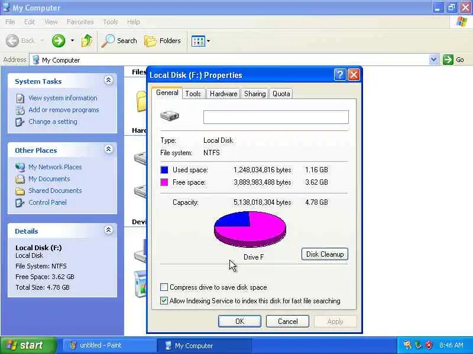Open the Views dropdown arrow
Screen dimensions: 473x354
click(x=209, y=41)
